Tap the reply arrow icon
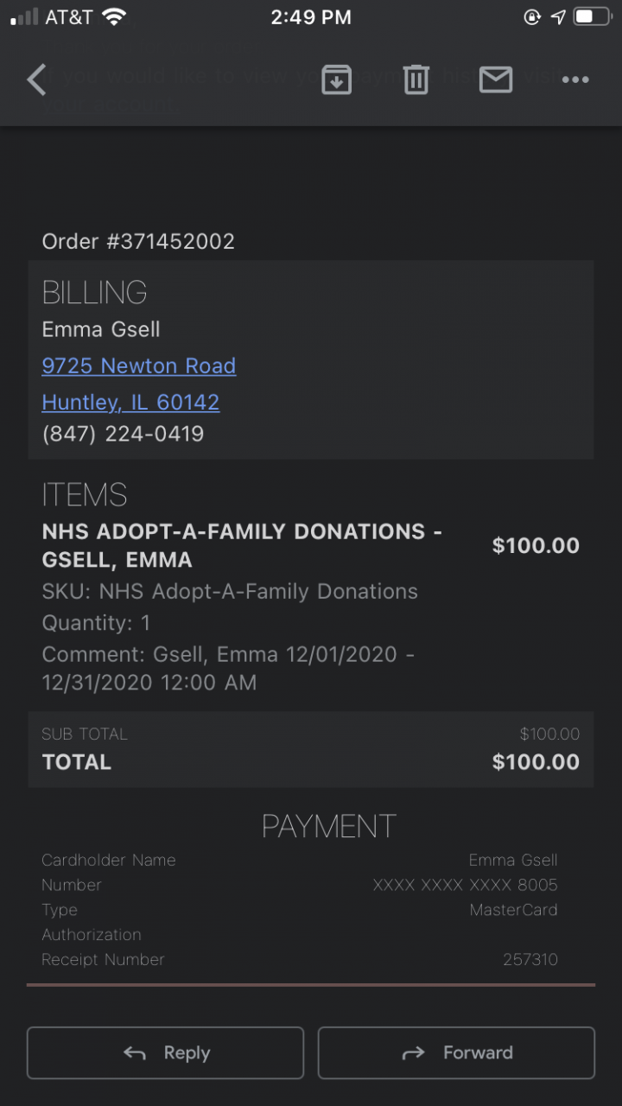Screen dimensions: 622x1106 [135, 1052]
